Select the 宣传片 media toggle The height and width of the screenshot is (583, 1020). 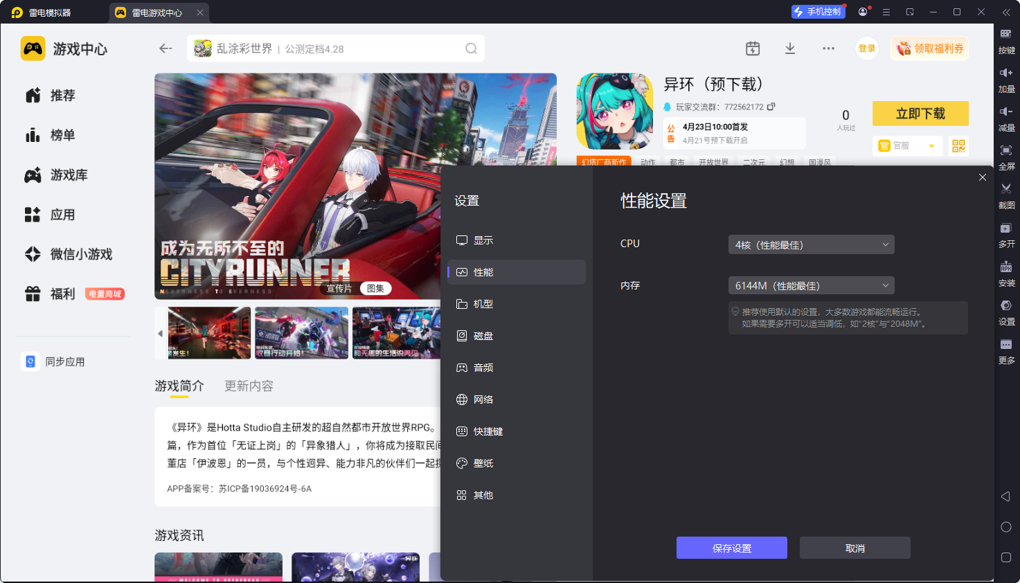coord(339,288)
